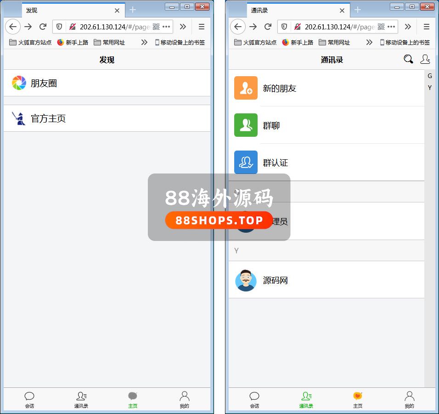Viewport: 439px width, 414px height.
Task: Expand bookmarks overflow chevron in left browser
Action: pyautogui.click(x=144, y=42)
